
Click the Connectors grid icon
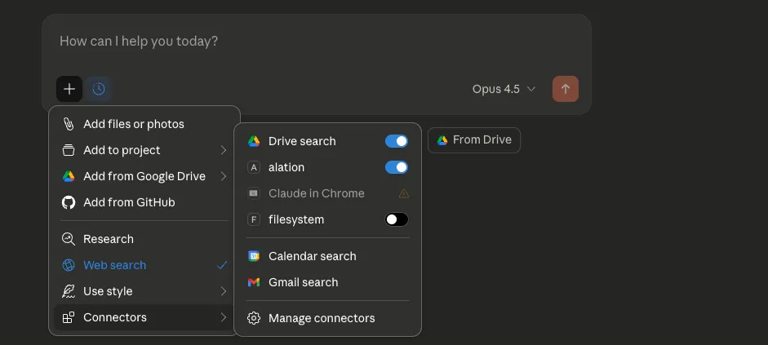[x=69, y=317]
